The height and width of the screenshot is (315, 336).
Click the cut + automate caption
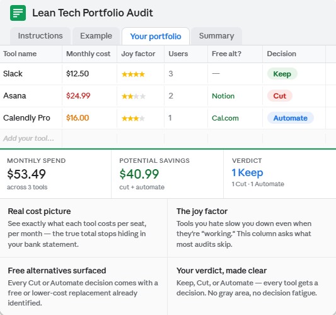(142, 187)
